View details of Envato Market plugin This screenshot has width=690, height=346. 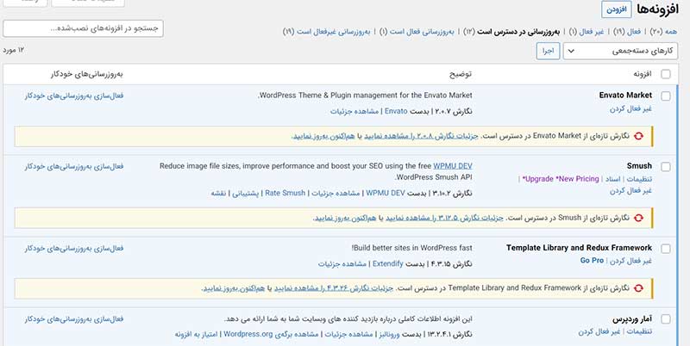pyautogui.click(x=354, y=111)
